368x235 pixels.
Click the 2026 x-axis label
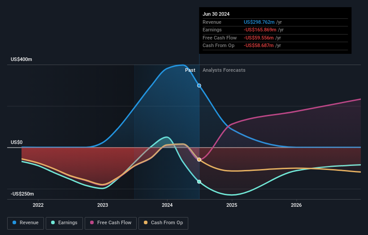(x=296, y=205)
